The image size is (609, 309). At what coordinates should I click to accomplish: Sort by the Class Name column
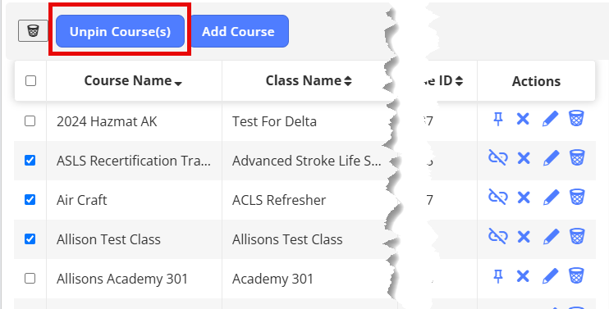coord(309,80)
